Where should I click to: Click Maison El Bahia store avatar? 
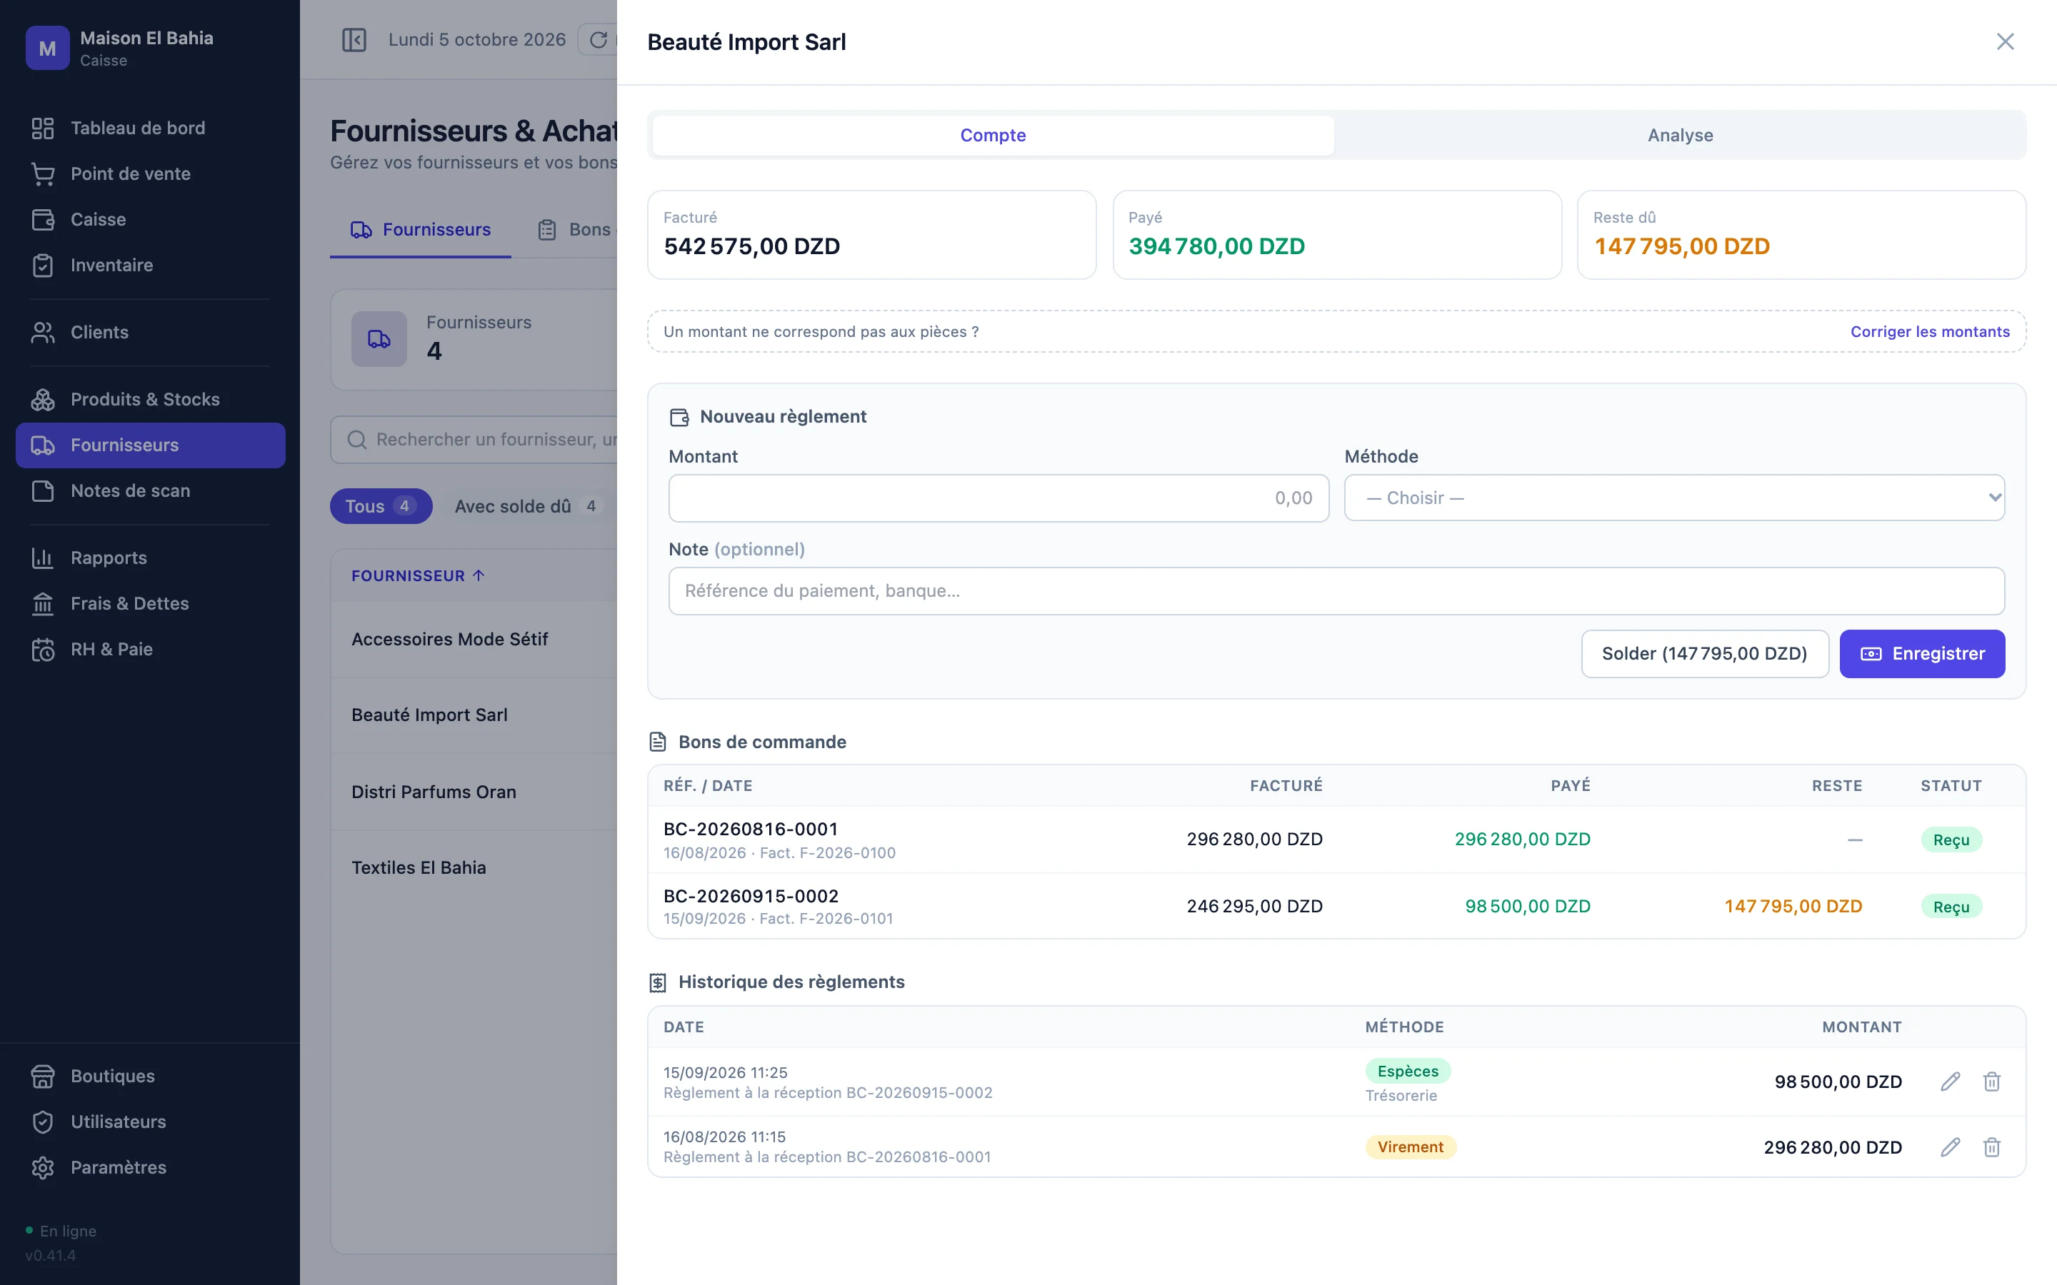tap(48, 49)
